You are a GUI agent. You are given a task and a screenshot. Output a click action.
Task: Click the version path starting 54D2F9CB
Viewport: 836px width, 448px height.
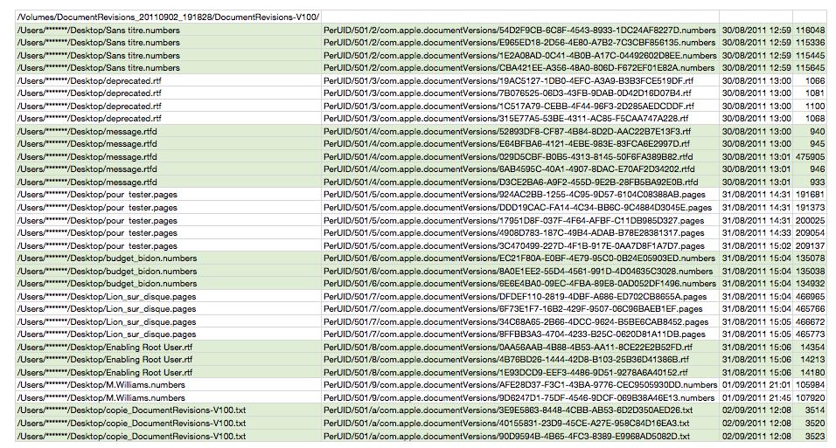pos(519,31)
